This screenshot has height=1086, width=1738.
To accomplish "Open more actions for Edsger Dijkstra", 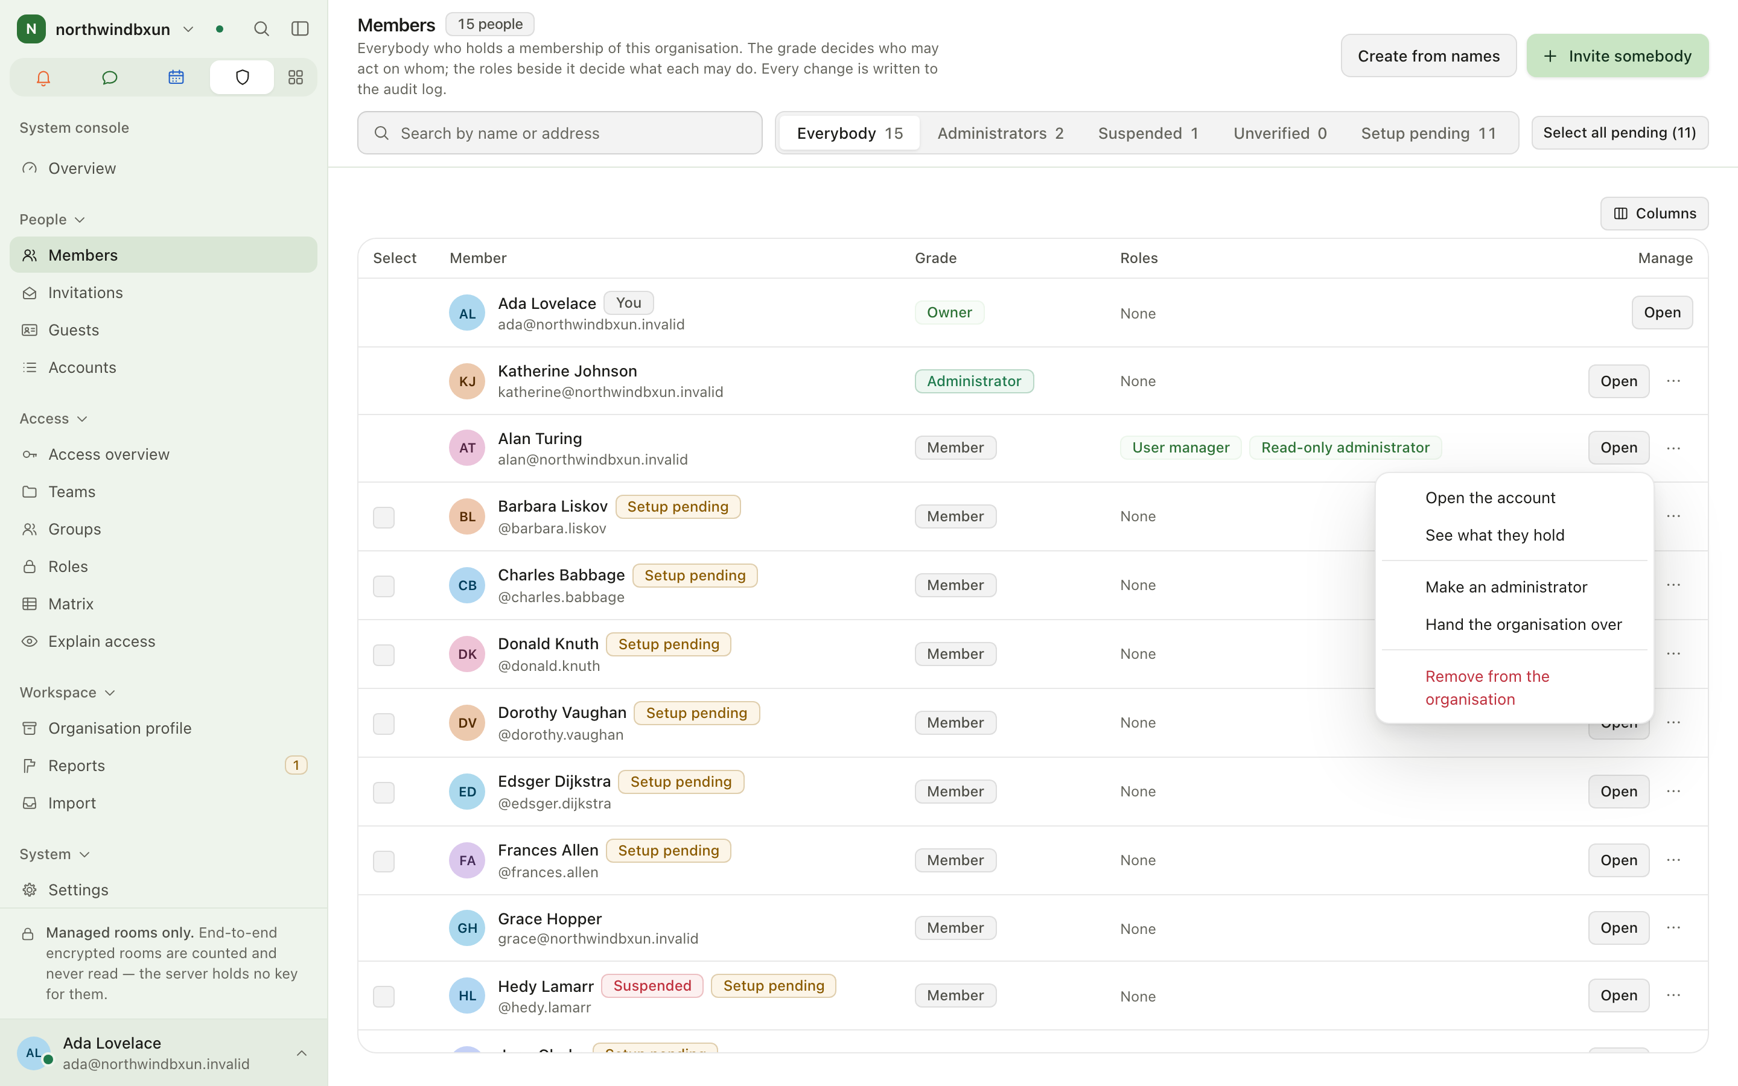I will click(x=1673, y=791).
